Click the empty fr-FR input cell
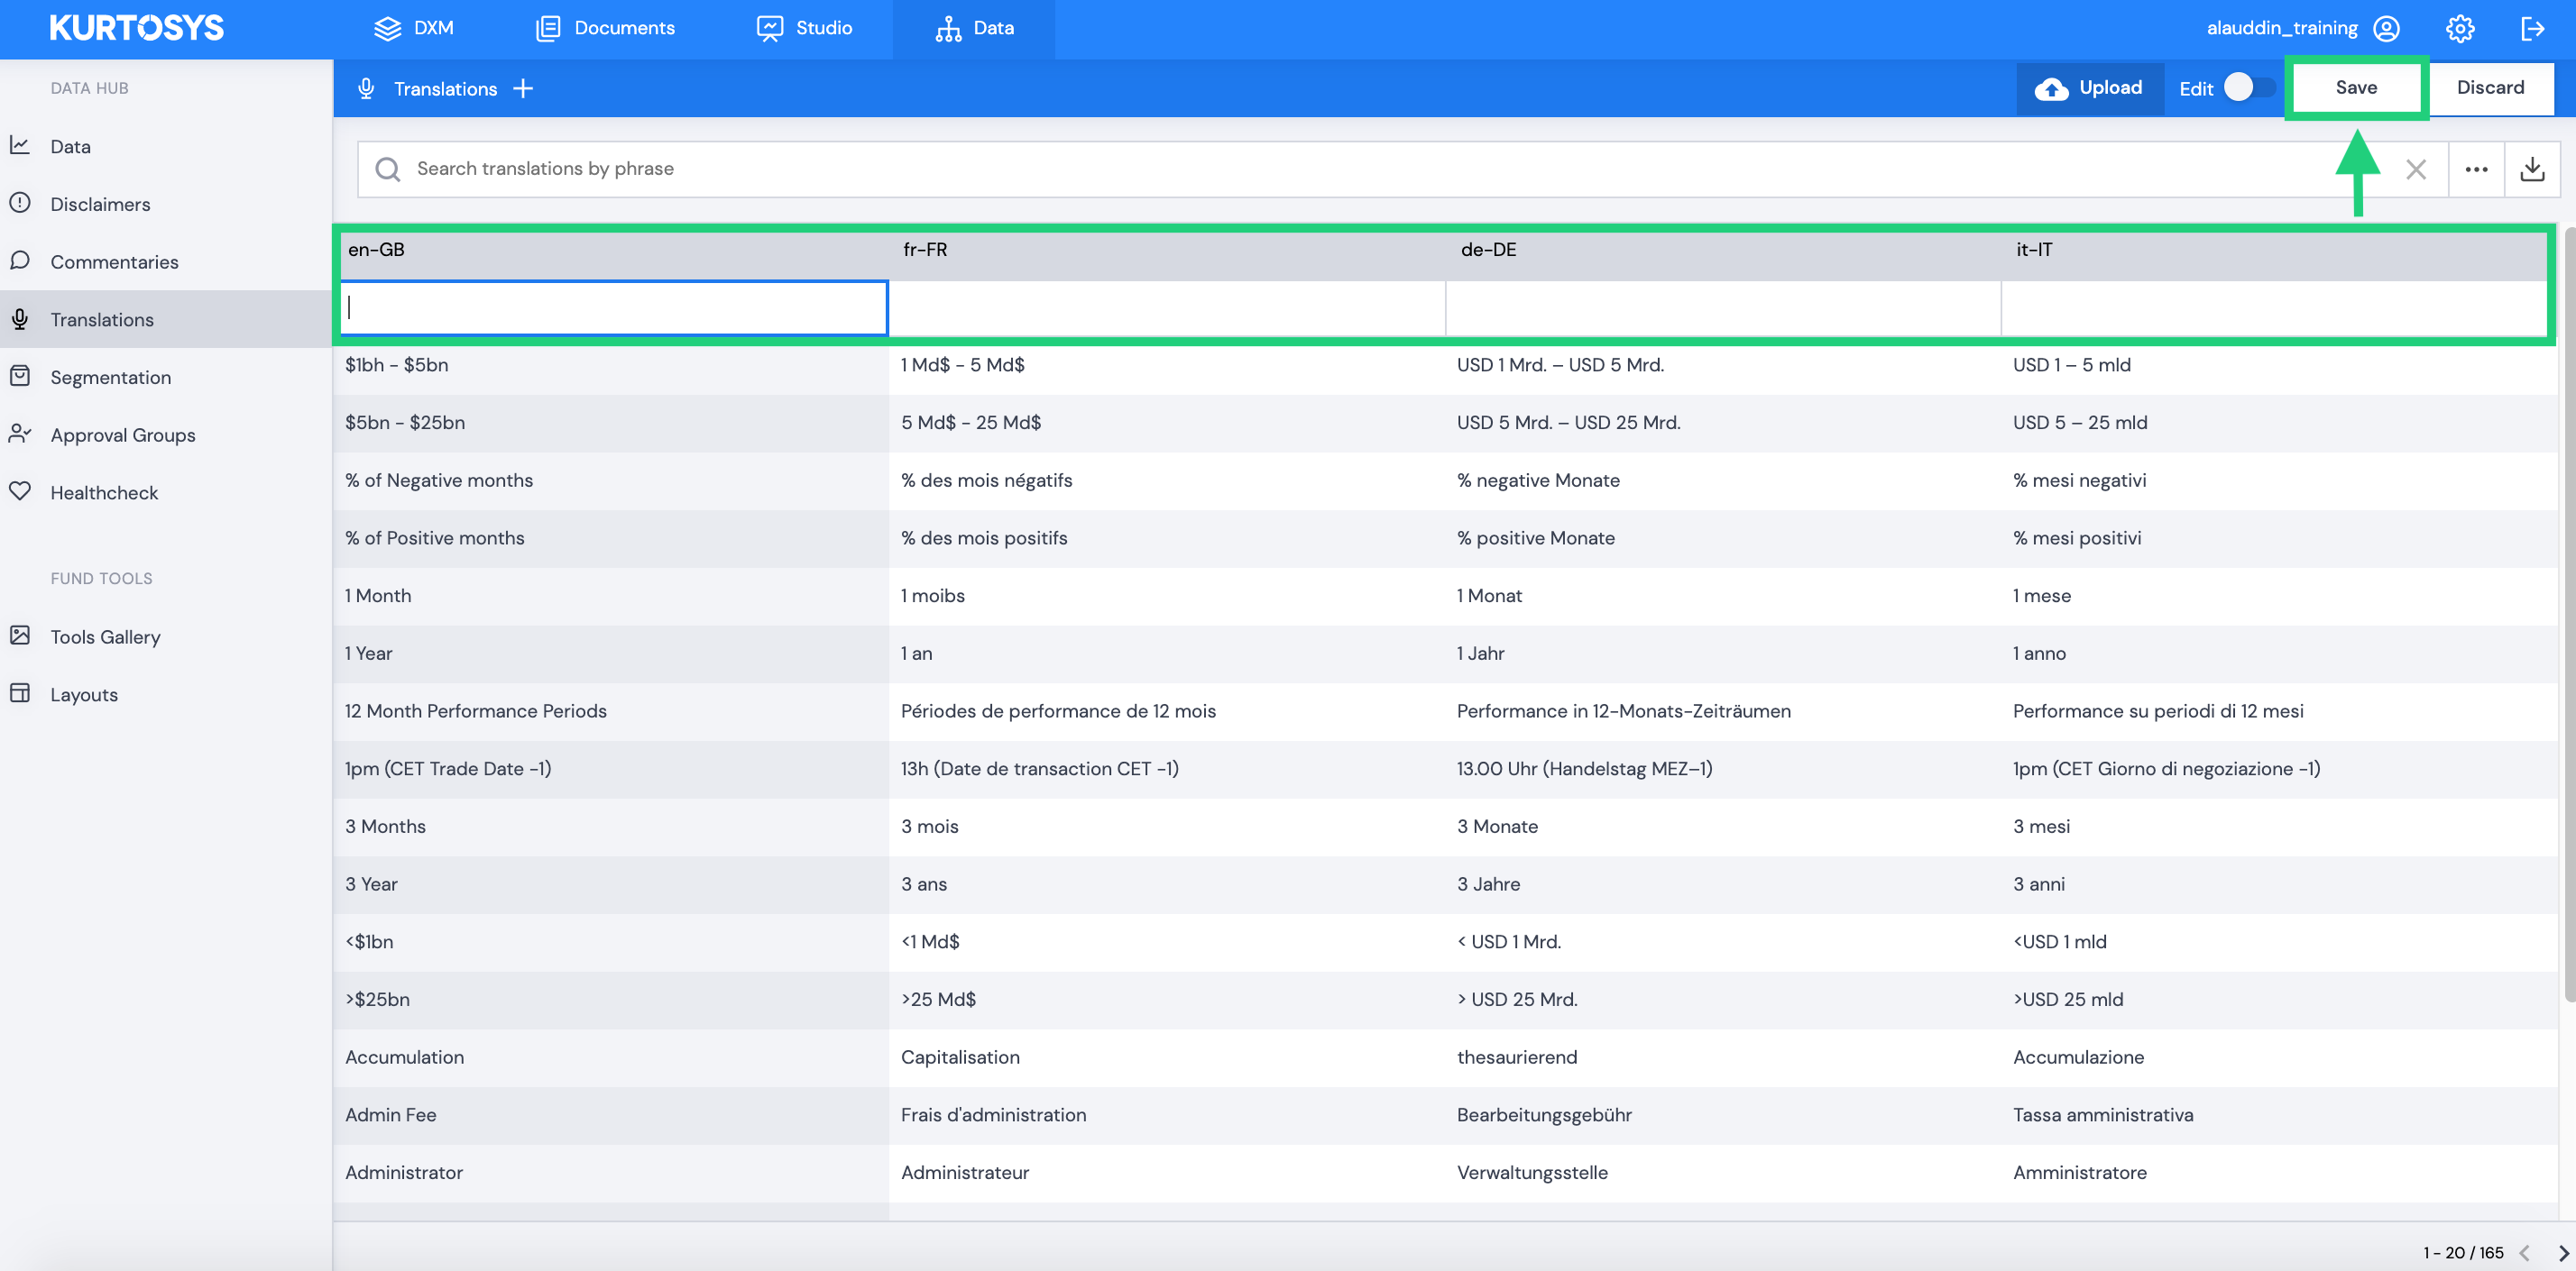2576x1271 pixels. (x=1167, y=307)
